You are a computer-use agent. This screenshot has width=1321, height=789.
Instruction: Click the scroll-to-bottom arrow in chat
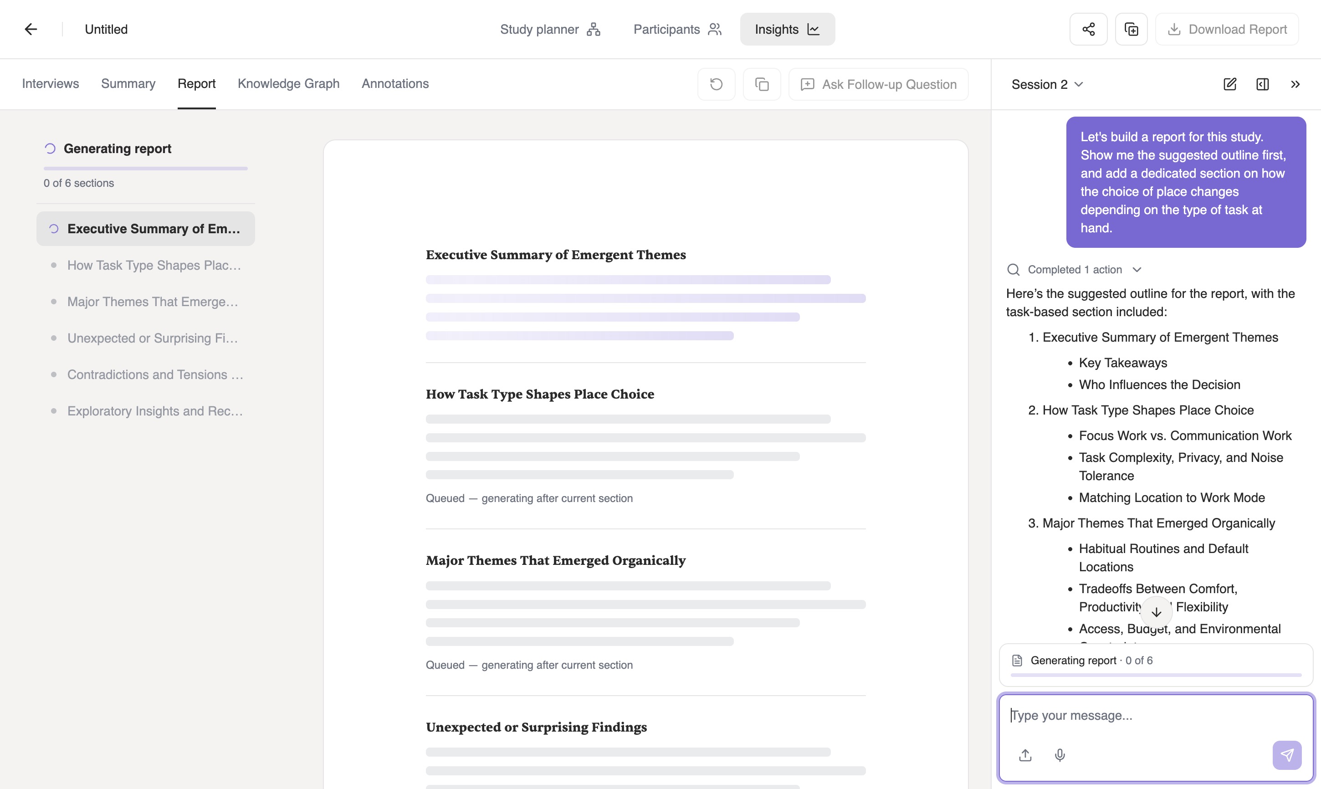[x=1156, y=612]
